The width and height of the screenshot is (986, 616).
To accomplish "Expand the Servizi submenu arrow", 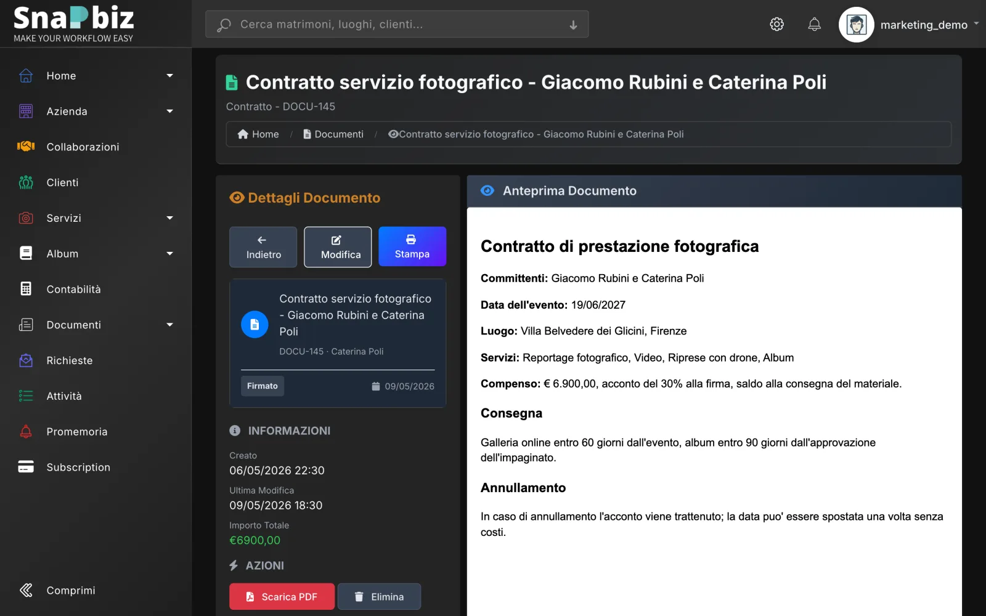I will click(x=169, y=218).
